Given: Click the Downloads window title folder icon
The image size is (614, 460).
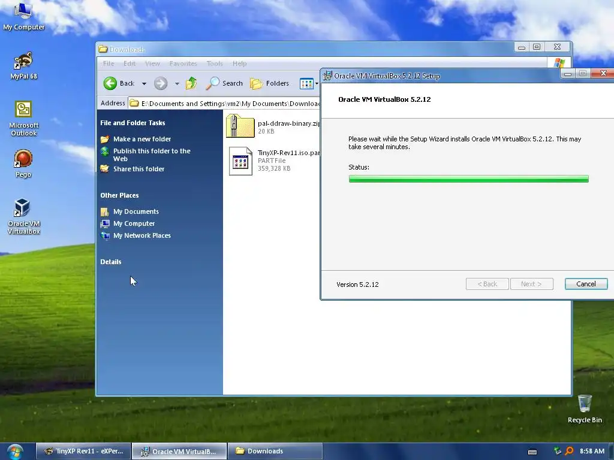Looking at the screenshot, I should (x=103, y=49).
